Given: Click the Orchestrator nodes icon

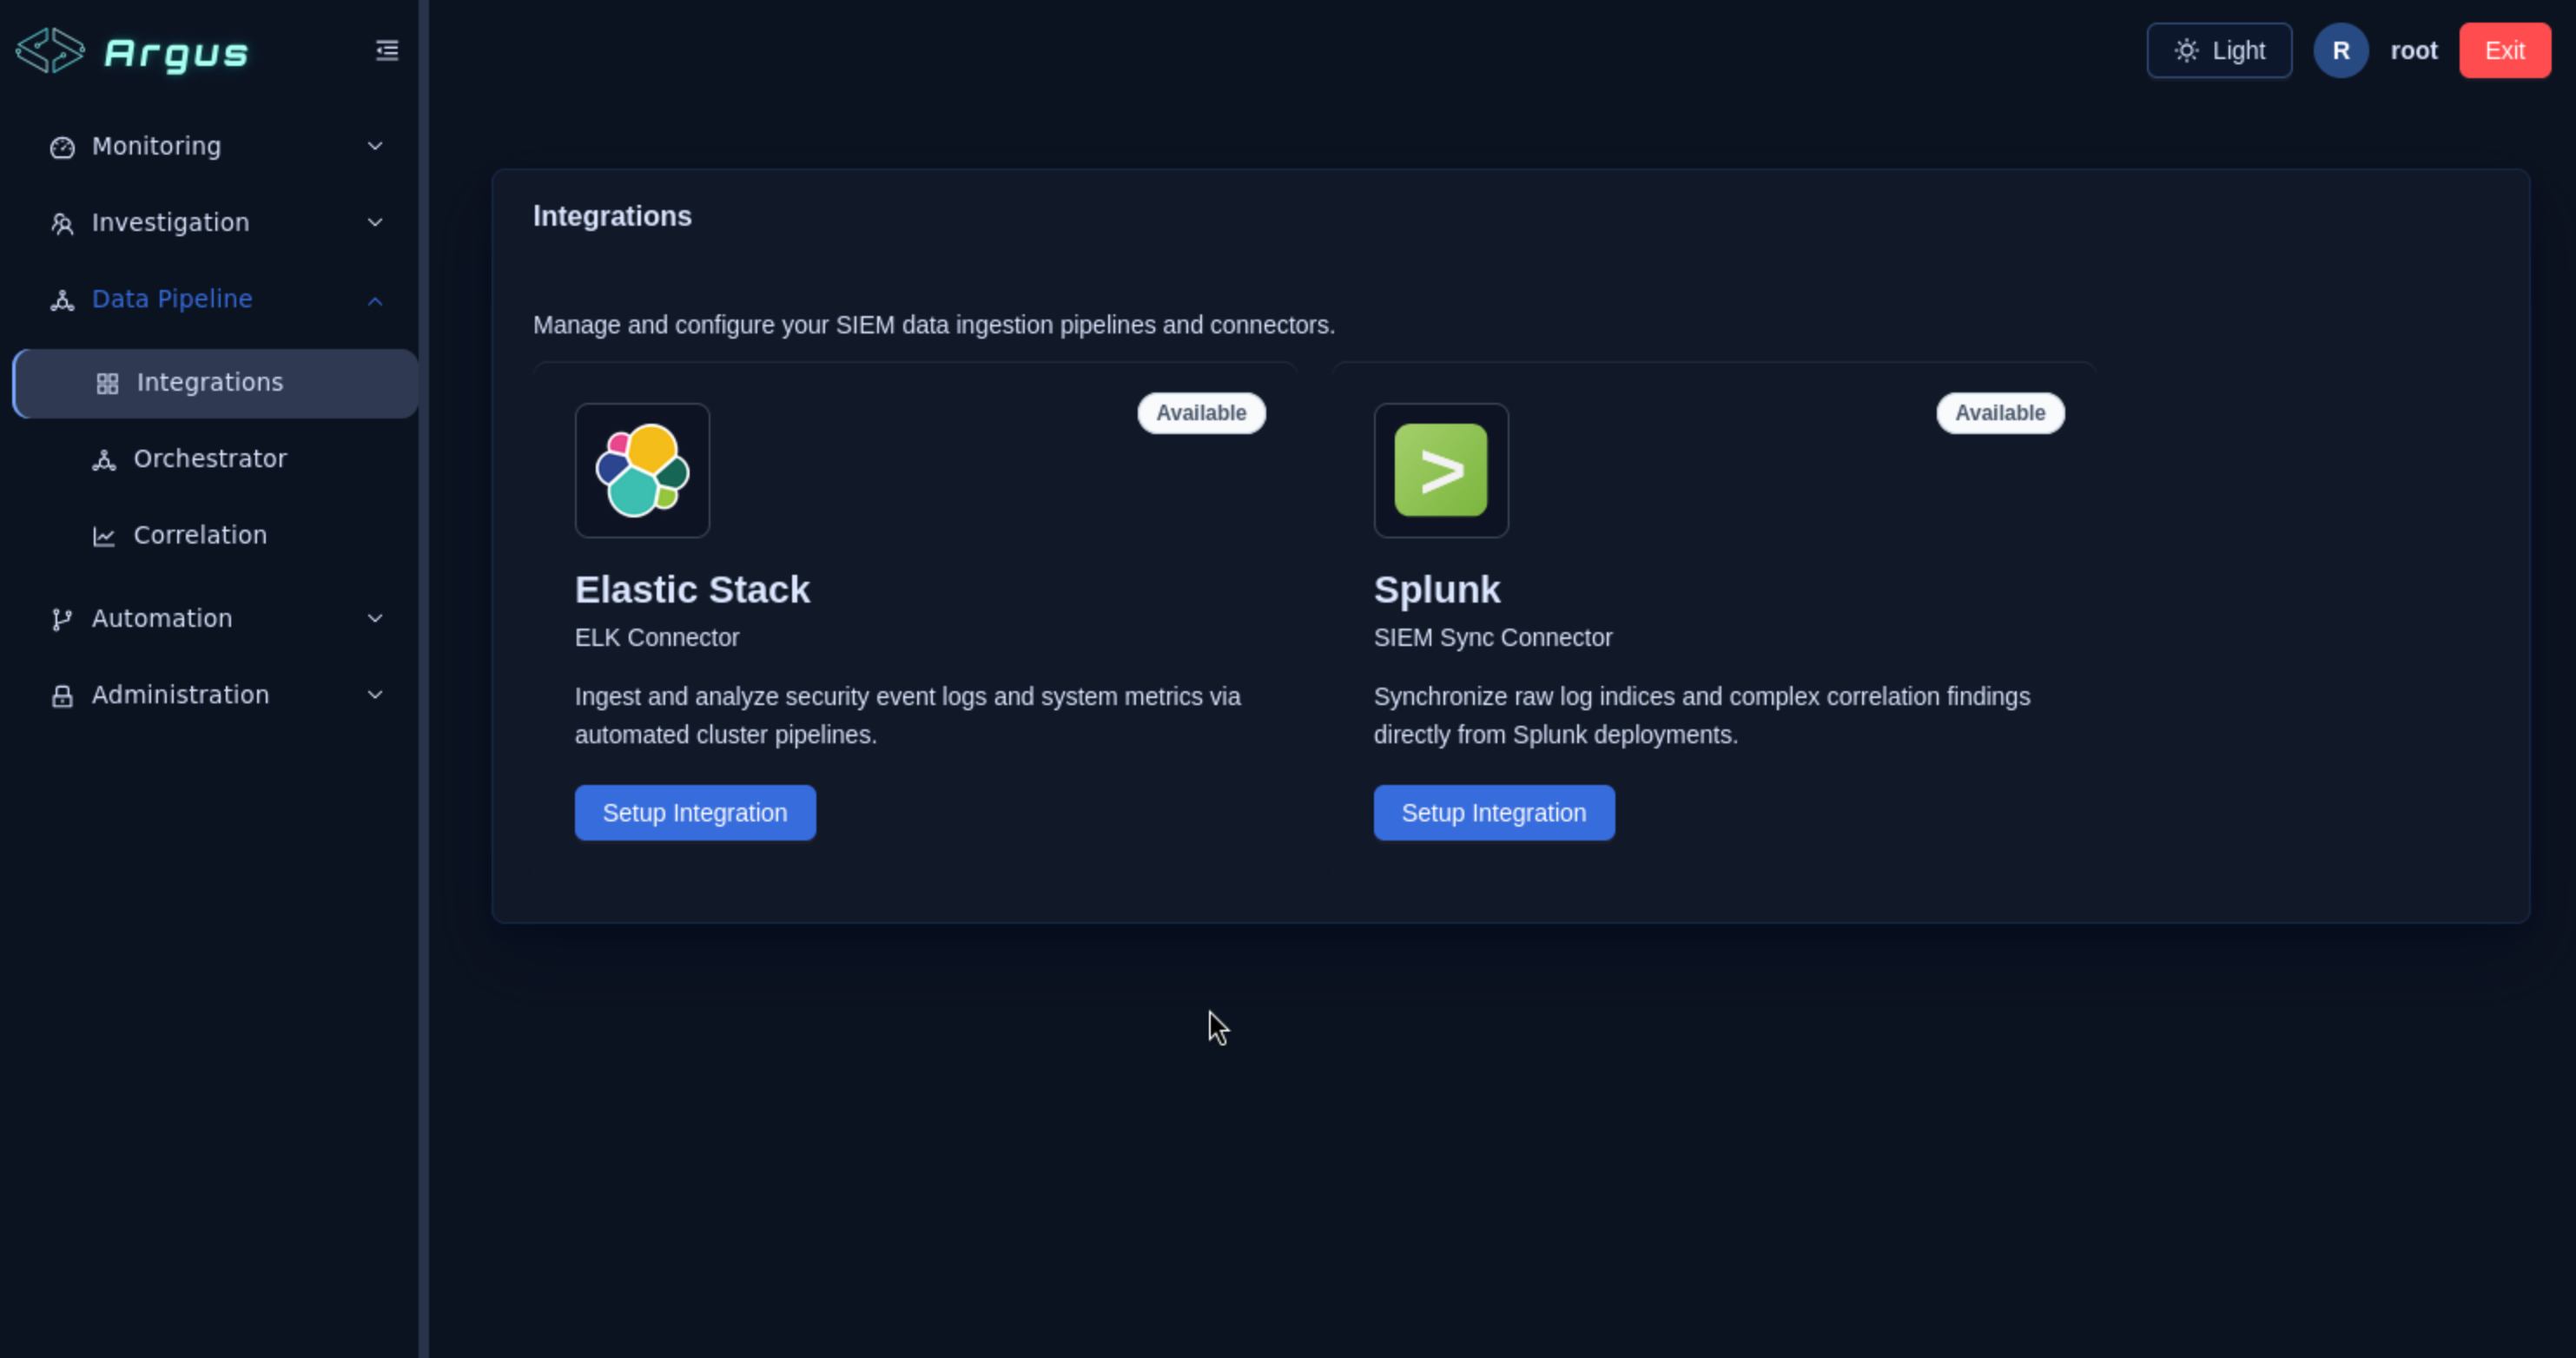Looking at the screenshot, I should pos(104,459).
